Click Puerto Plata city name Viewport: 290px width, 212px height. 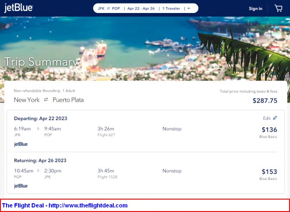tap(68, 100)
